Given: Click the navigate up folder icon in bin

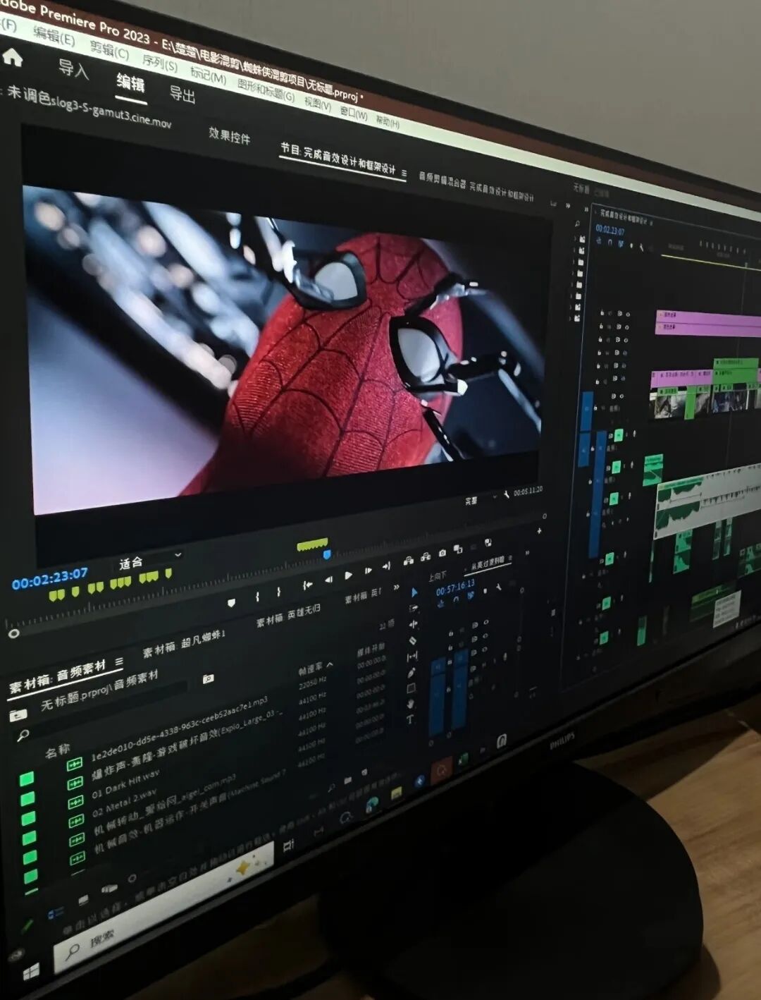Looking at the screenshot, I should click(18, 715).
